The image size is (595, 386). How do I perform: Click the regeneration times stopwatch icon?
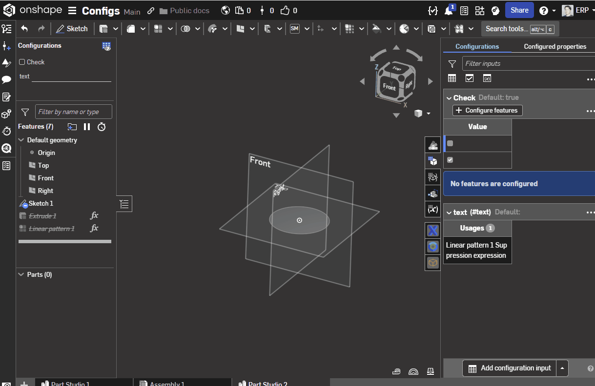pyautogui.click(x=102, y=127)
